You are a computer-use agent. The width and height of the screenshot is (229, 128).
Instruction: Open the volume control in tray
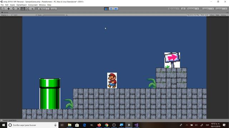[x=196, y=125]
